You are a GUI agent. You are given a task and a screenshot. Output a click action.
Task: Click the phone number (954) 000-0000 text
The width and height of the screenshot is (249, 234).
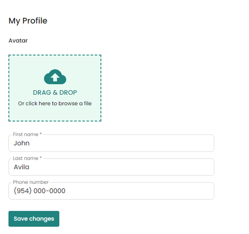[x=40, y=191]
